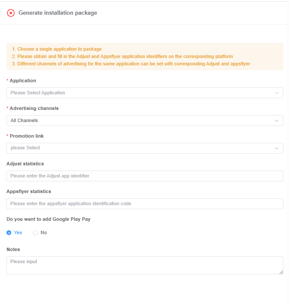Open the Promotion link select box
Image resolution: width=289 pixels, height=303 pixels.
(x=138, y=148)
